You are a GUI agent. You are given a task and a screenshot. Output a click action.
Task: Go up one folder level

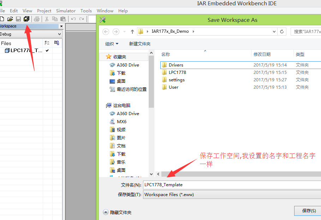point(132,32)
